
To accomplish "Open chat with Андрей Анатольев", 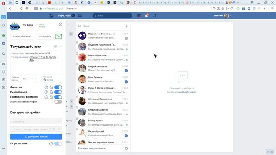I will pos(103,68).
